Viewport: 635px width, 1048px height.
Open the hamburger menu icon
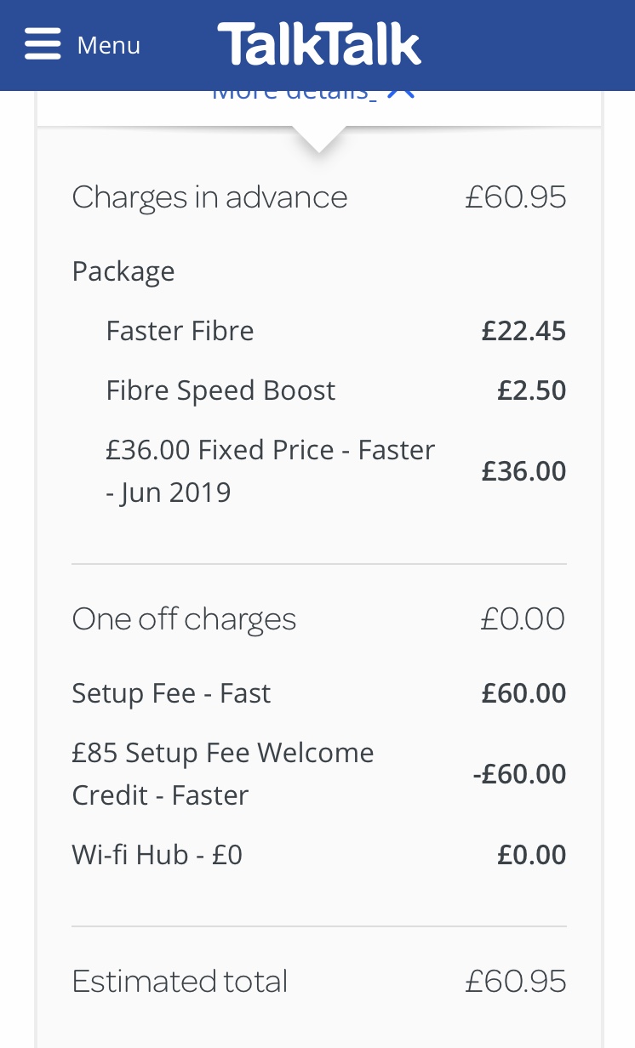(x=43, y=44)
